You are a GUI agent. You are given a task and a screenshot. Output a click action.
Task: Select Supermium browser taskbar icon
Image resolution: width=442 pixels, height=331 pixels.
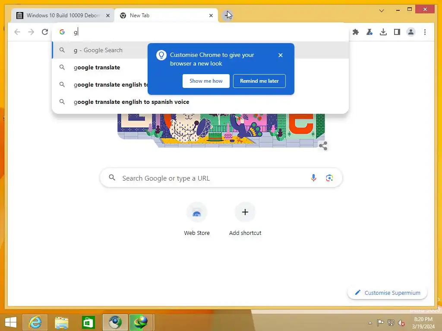[115, 322]
